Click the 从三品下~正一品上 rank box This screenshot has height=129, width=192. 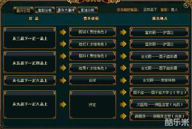(30, 38)
